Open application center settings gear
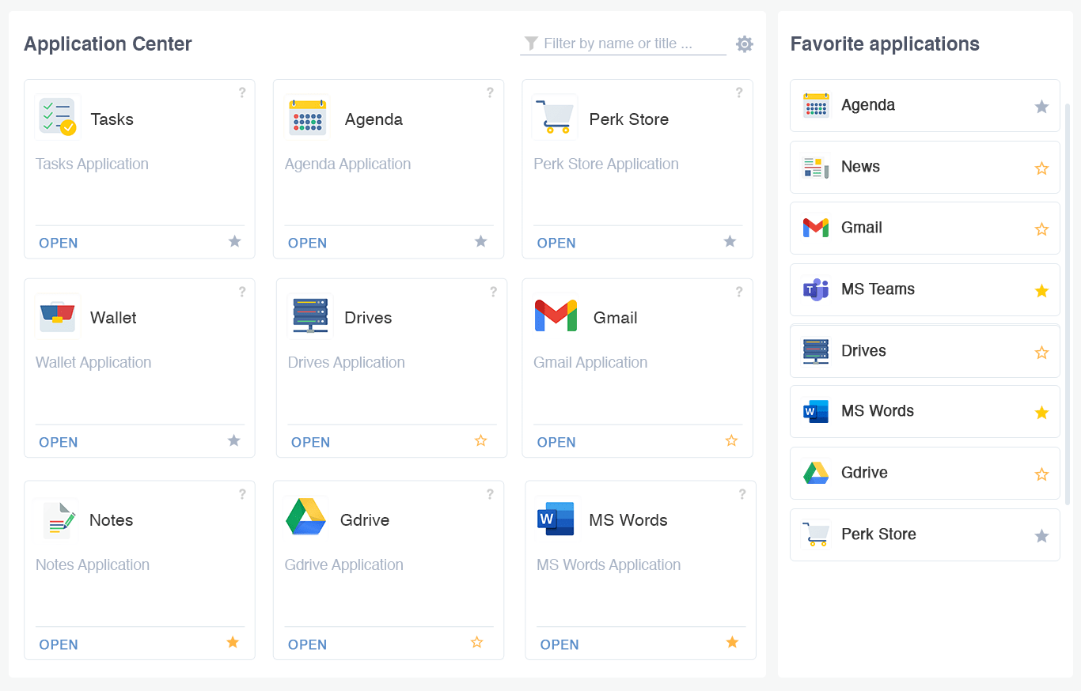 click(745, 44)
